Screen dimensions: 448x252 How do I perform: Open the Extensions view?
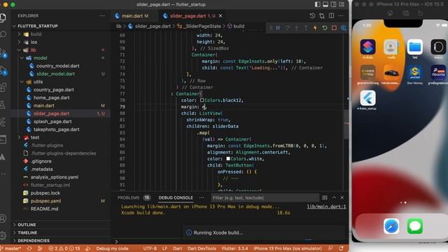click(3, 87)
